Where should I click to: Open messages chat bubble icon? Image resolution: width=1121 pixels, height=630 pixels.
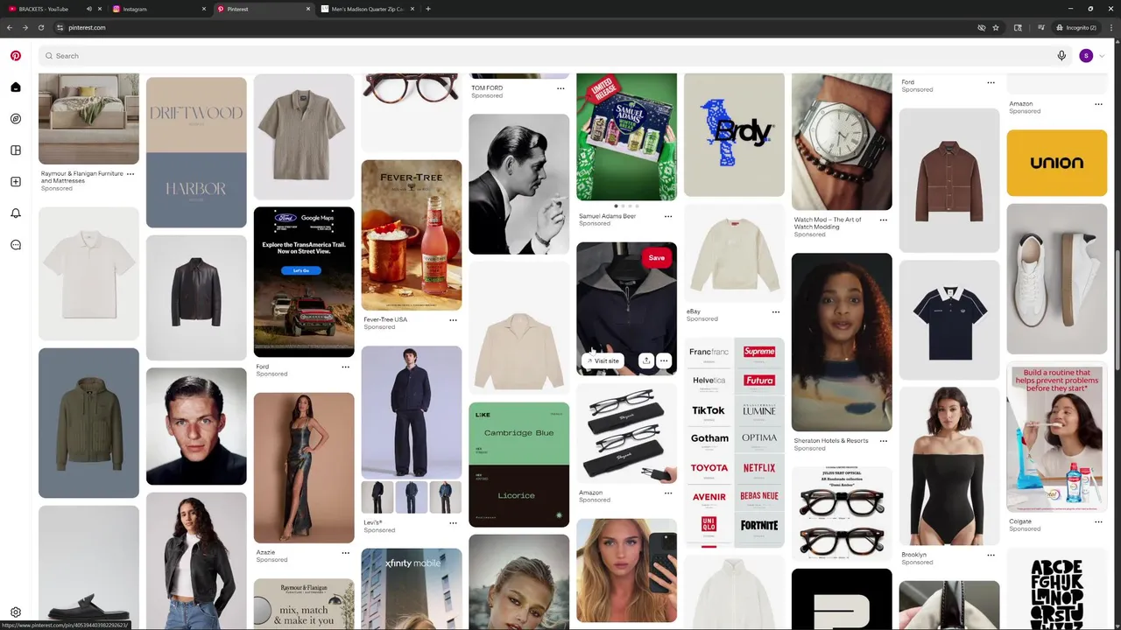tap(16, 244)
